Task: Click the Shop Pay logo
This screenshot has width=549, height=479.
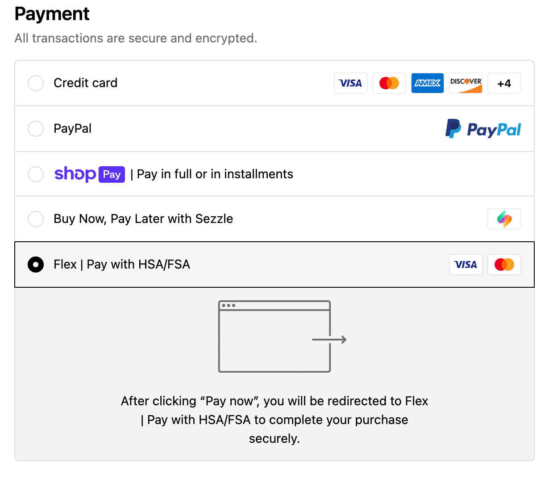Action: coord(89,174)
